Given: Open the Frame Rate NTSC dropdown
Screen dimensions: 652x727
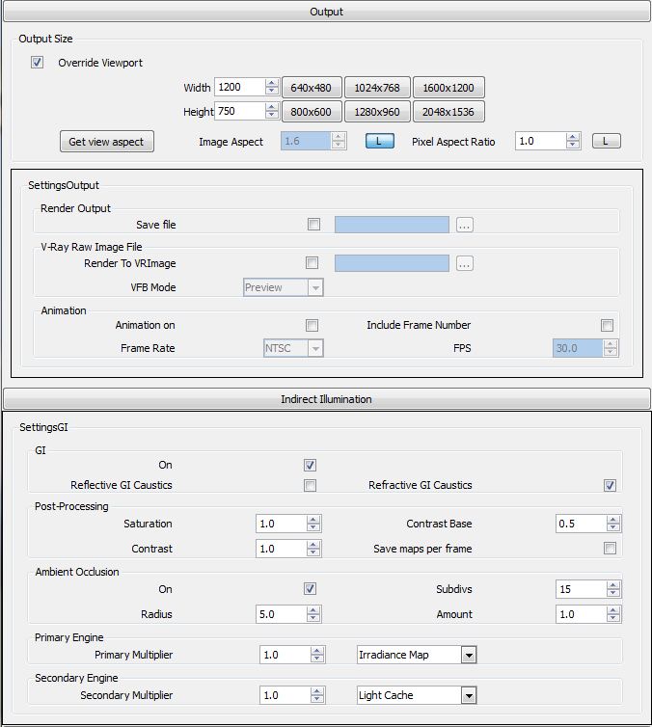Looking at the screenshot, I should click(293, 348).
